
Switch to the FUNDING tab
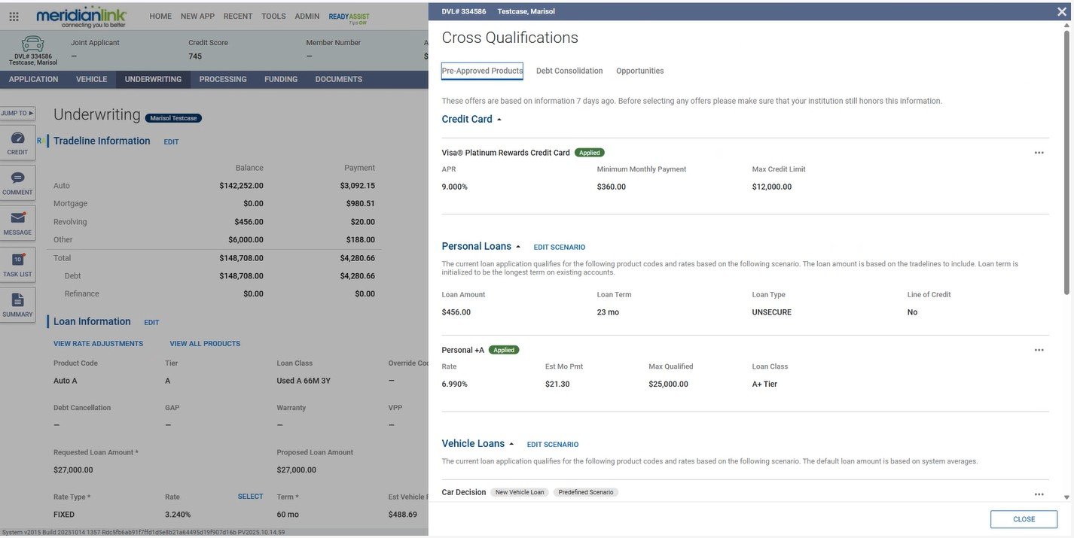281,79
